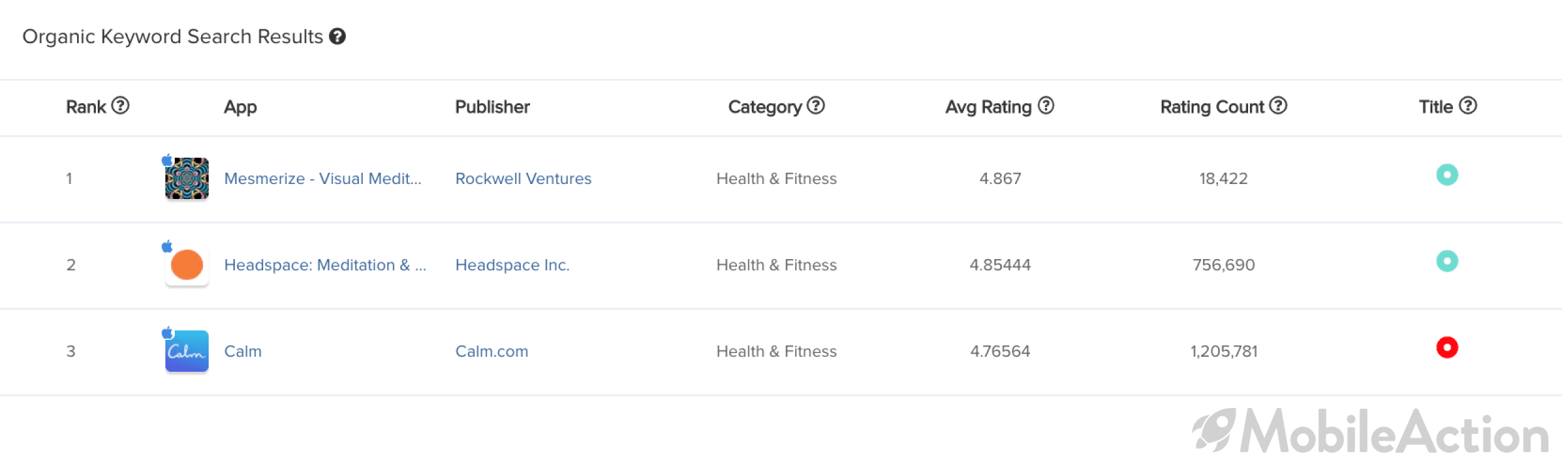Open the Calm app name link

[x=243, y=352]
